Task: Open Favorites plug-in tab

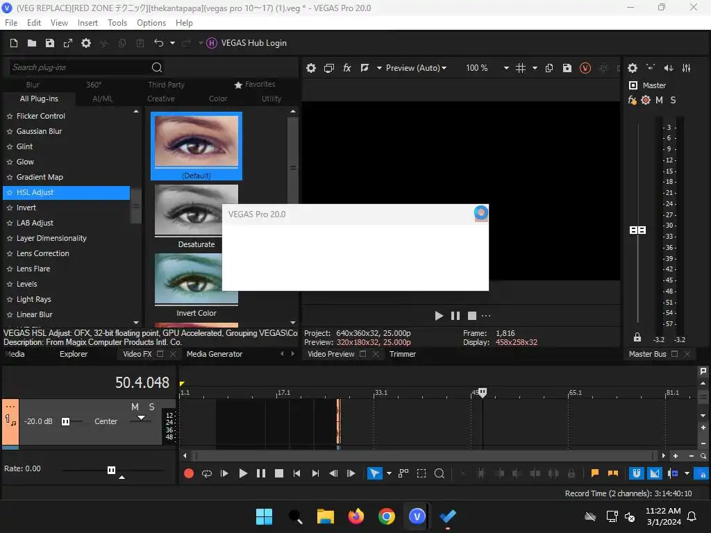Action: 255,85
